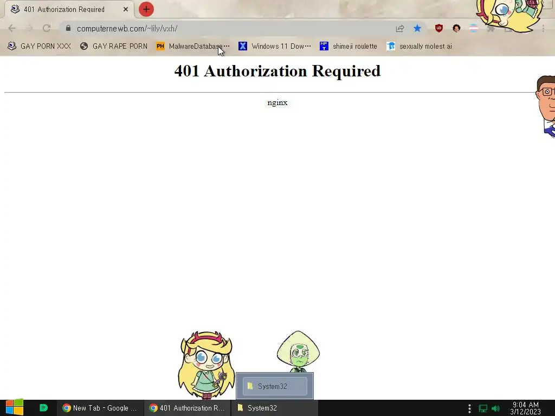Image resolution: width=555 pixels, height=416 pixels.
Task: Click the 401 Authorization Required page heading
Action: click(x=277, y=71)
